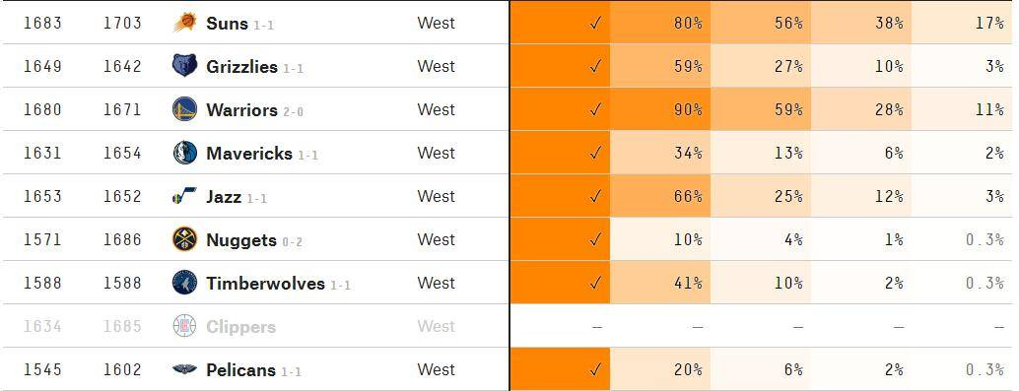Image resolution: width=1019 pixels, height=391 pixels.
Task: Click the Mavericks horse logo
Action: pos(184,153)
